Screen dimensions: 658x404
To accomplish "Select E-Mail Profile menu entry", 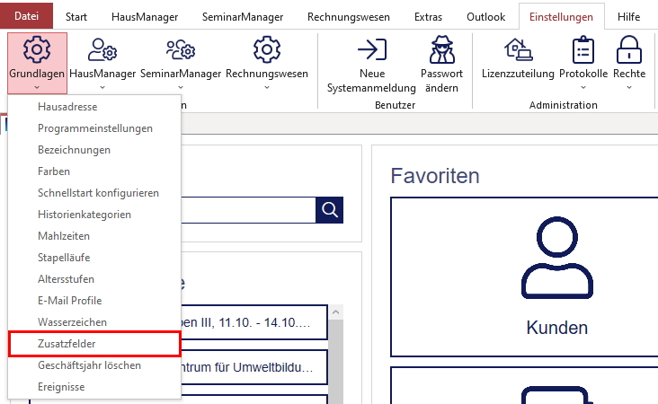I will 69,301.
